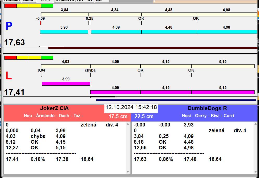Click the 12.10.2024 15:42:18 timestamp field
Viewport: 259px width, 178px height.
(x=131, y=107)
